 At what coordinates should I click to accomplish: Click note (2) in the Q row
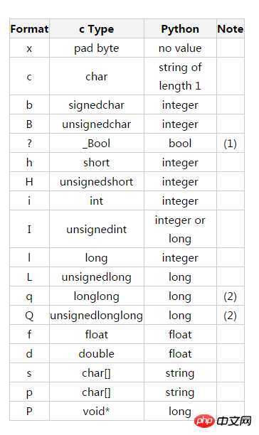pos(231,315)
